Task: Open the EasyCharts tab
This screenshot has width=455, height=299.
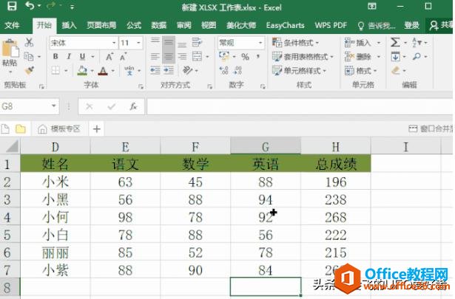Action: point(286,25)
